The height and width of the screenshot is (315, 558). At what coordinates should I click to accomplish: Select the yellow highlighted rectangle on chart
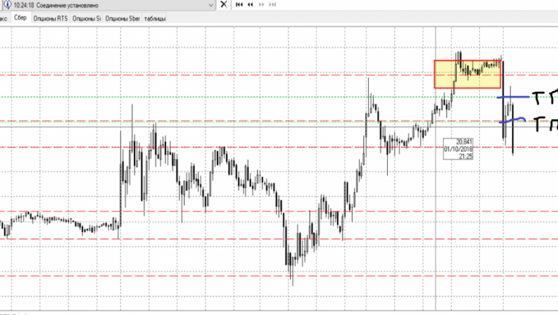click(x=467, y=74)
